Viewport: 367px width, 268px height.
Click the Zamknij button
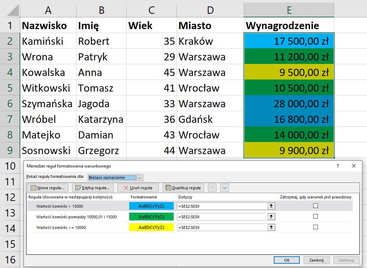(x=316, y=260)
